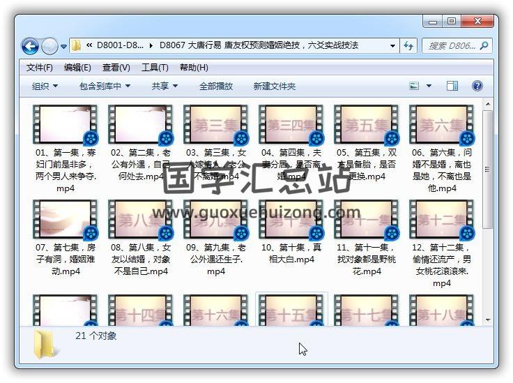Open the 帮助(H) menu
Screen dimensions: 513x383
pos(194,68)
